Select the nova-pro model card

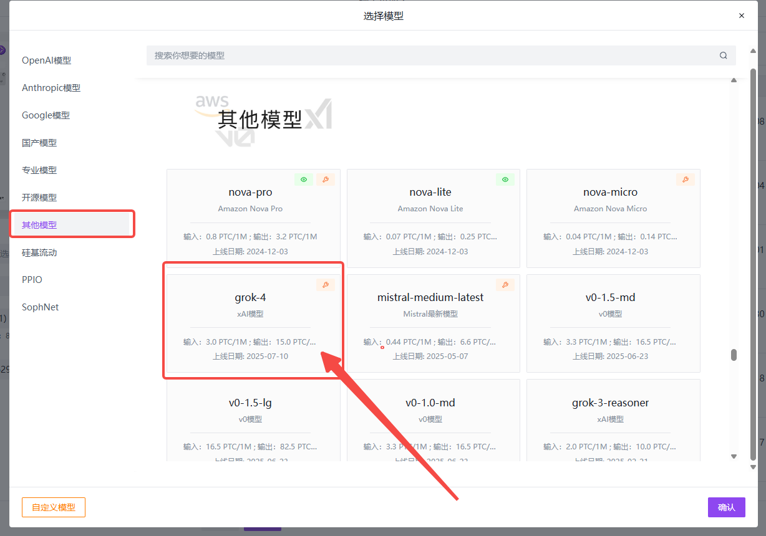pos(253,218)
